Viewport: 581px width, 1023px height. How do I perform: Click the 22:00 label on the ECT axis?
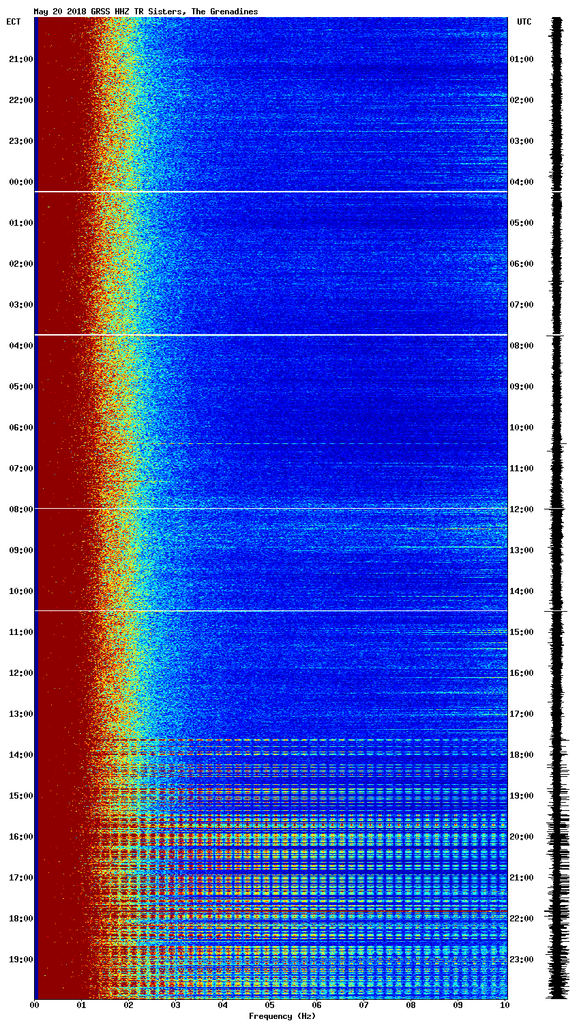click(20, 100)
